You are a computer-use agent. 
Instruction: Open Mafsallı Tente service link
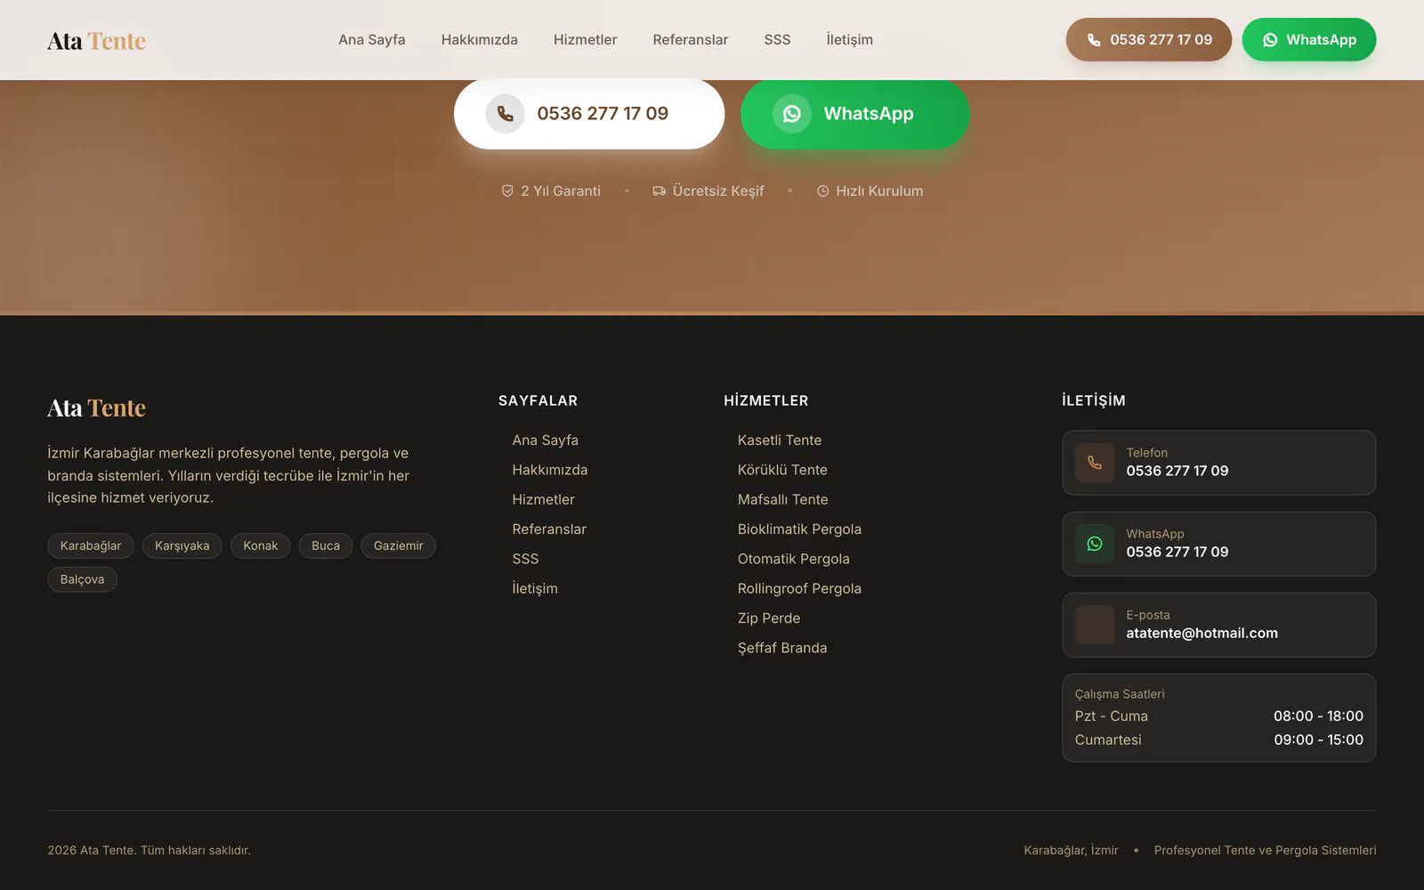(x=783, y=500)
